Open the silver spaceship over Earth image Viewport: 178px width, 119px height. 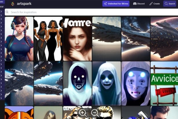click(x=19, y=84)
